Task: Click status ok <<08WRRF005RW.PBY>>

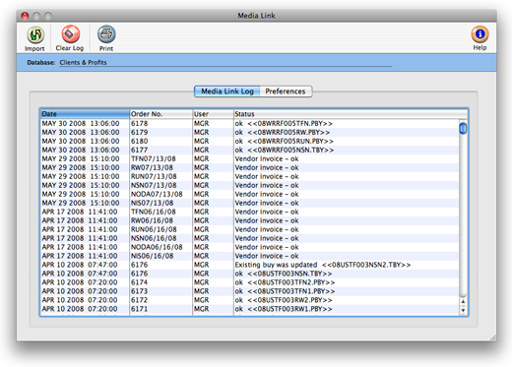Action: click(283, 133)
